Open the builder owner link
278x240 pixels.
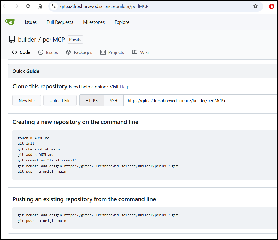[27, 40]
